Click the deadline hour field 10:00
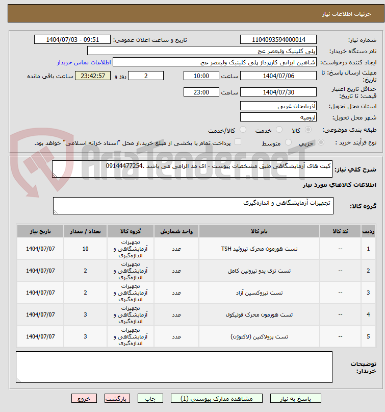 201,76
